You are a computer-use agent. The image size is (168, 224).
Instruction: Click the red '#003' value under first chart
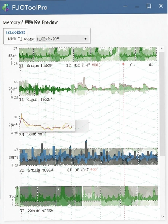pos(97,65)
